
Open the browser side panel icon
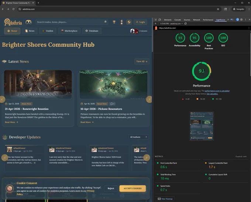(226, 9)
